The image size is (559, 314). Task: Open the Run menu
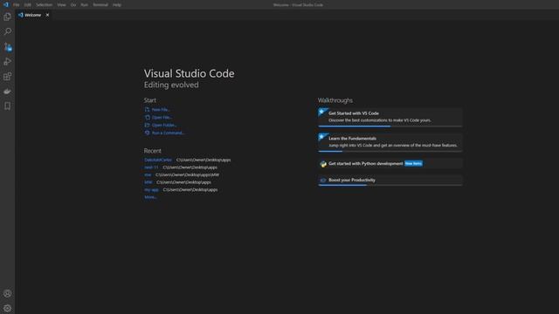pyautogui.click(x=84, y=5)
